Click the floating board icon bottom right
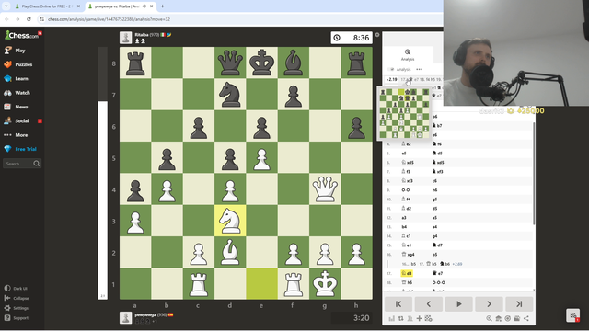 [x=572, y=315]
